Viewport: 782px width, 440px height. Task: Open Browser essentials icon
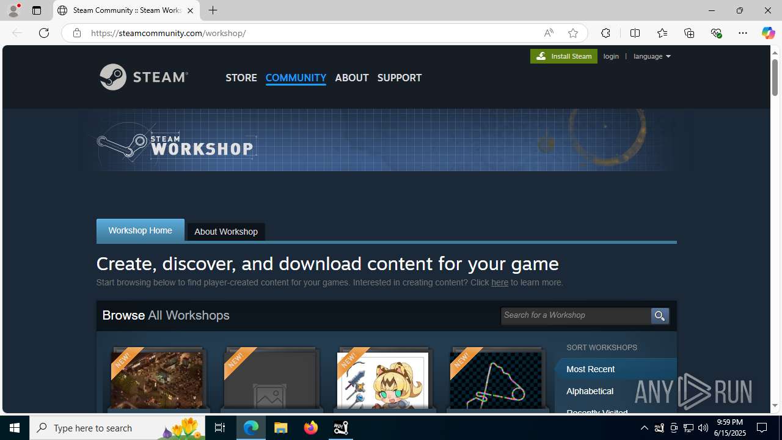point(716,33)
